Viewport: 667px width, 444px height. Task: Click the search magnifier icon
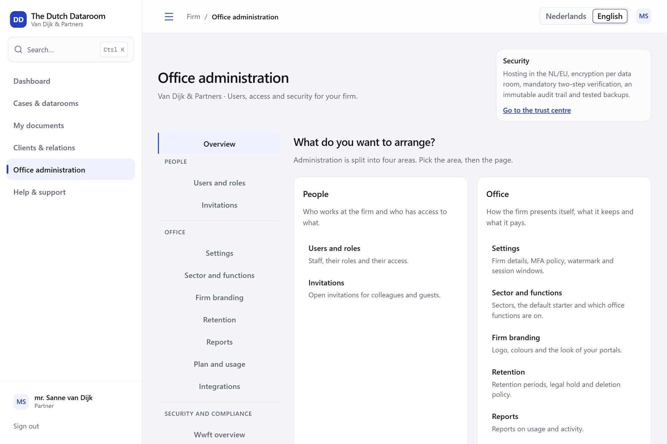click(x=18, y=50)
